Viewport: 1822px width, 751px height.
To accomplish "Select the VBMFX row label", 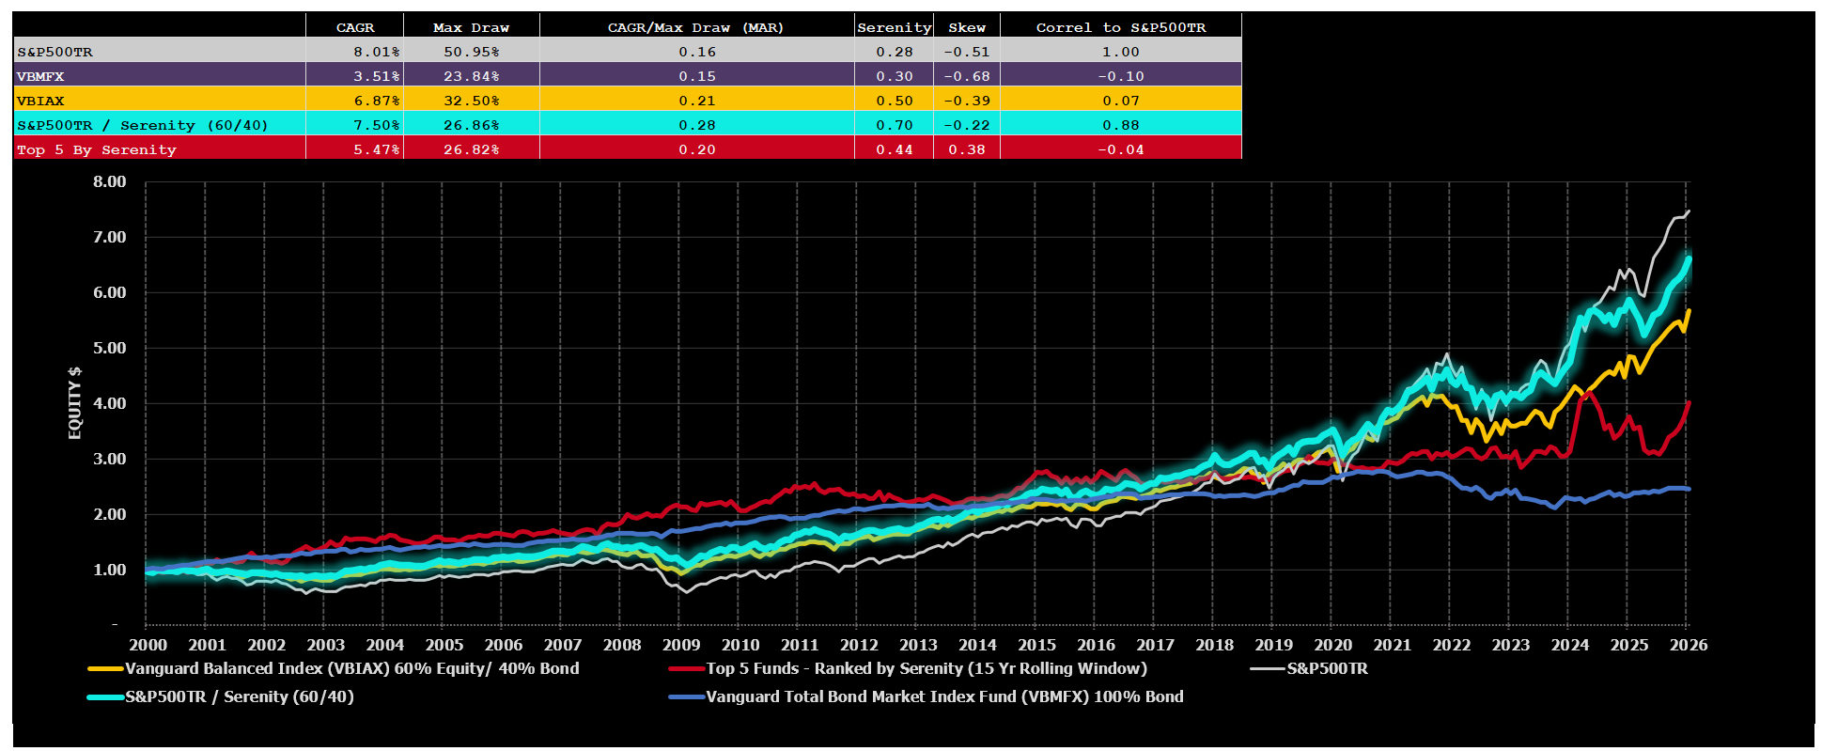I will pos(40,76).
